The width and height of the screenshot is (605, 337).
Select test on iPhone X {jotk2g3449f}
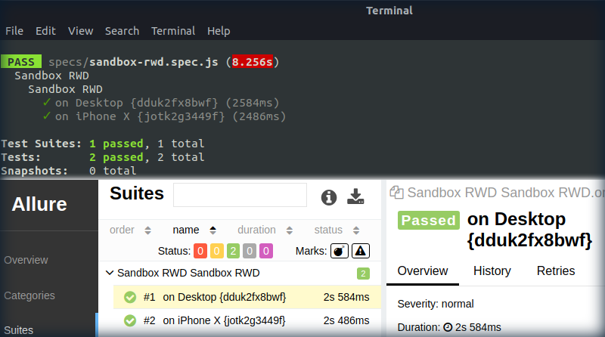coord(224,320)
